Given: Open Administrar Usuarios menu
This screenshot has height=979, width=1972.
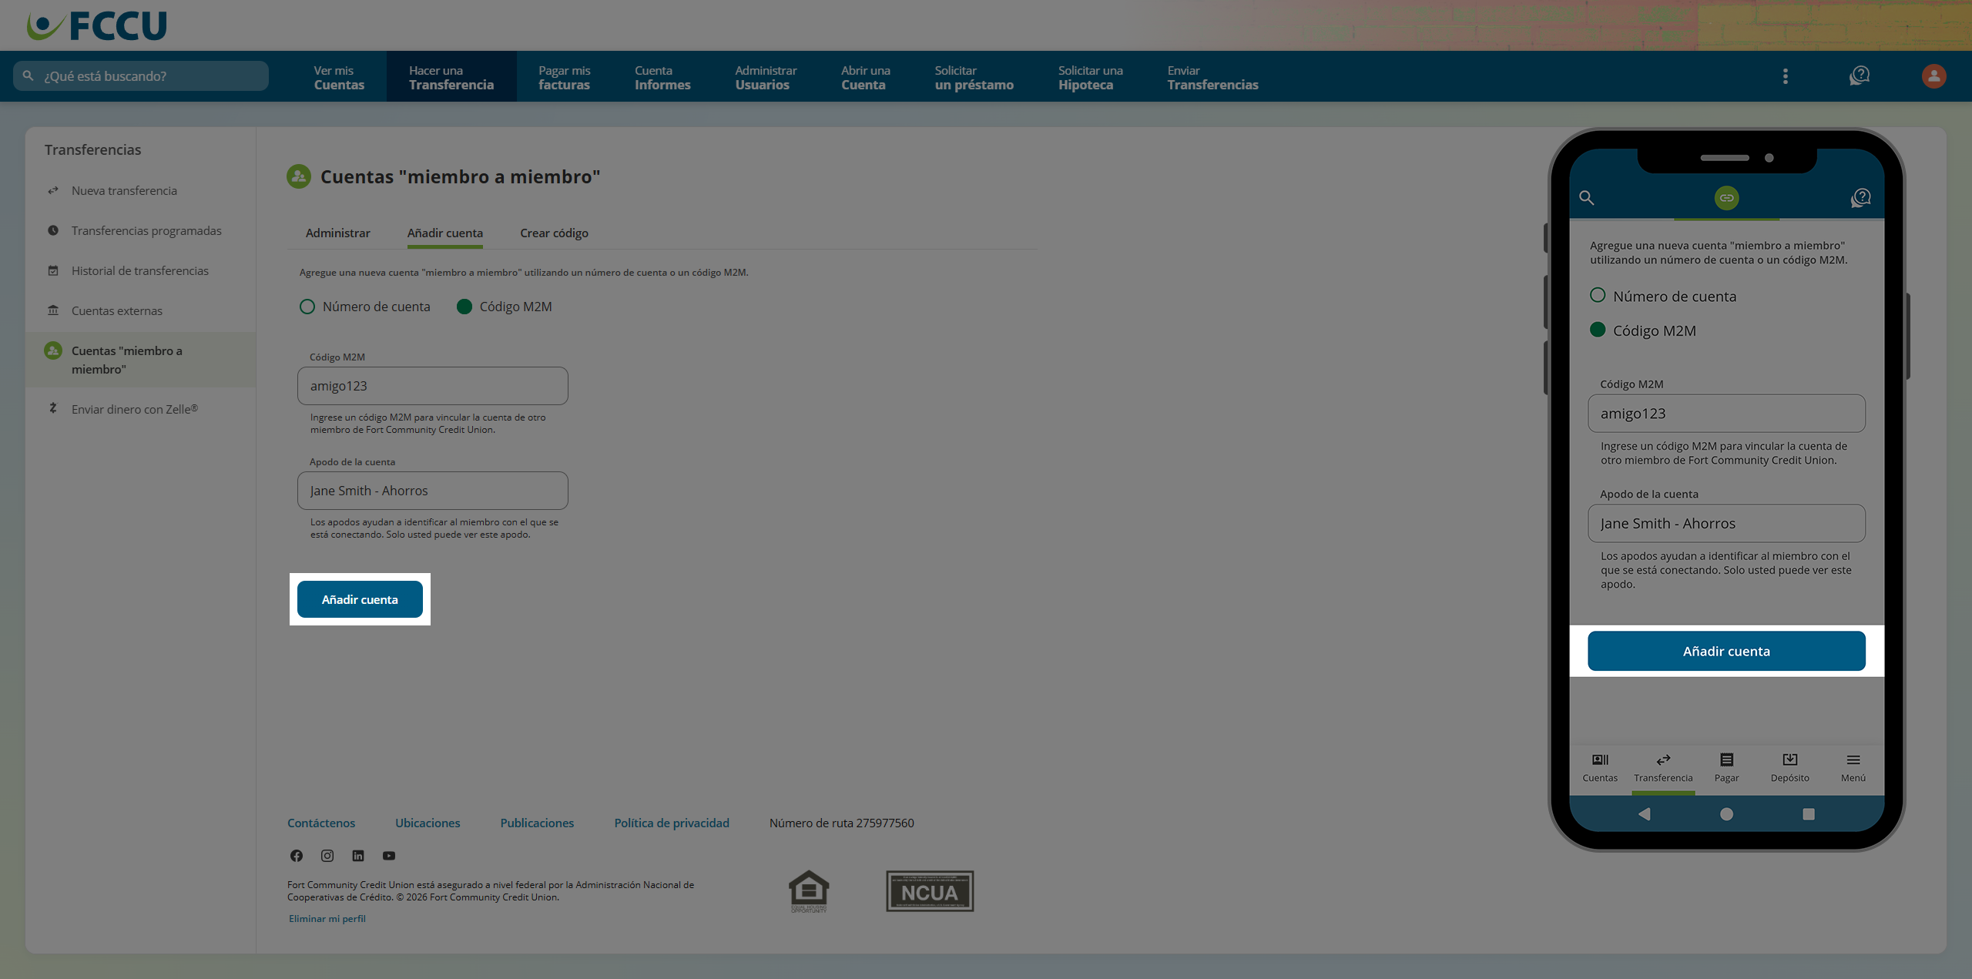Looking at the screenshot, I should click(x=766, y=77).
